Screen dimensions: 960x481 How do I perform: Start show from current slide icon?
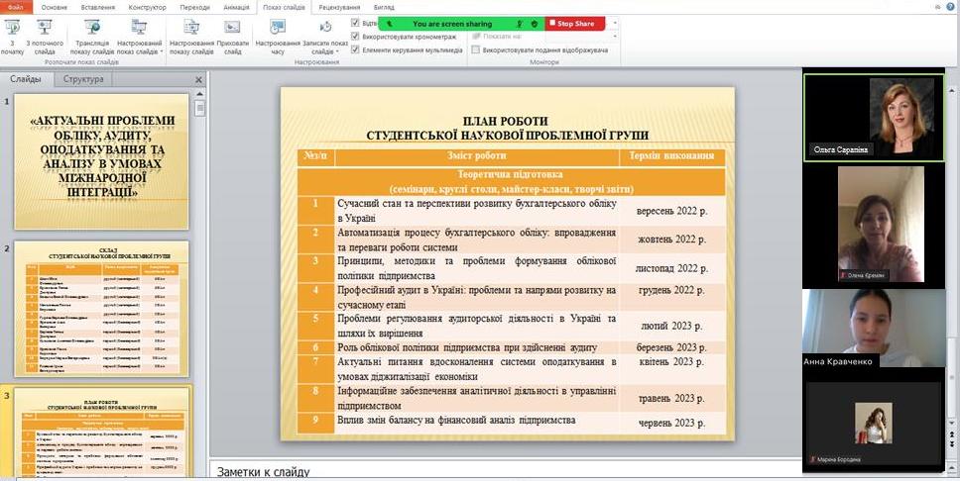44,28
